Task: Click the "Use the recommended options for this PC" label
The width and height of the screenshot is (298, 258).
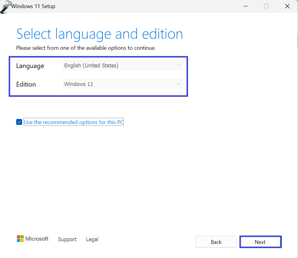Action: (74, 122)
